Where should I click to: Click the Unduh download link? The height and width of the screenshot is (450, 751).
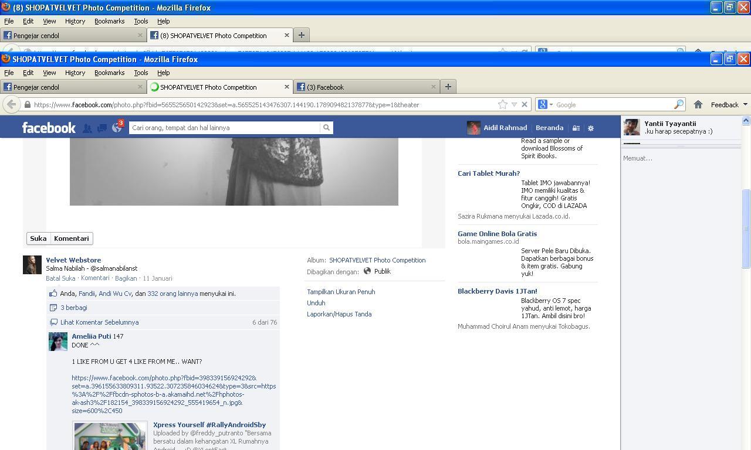316,303
